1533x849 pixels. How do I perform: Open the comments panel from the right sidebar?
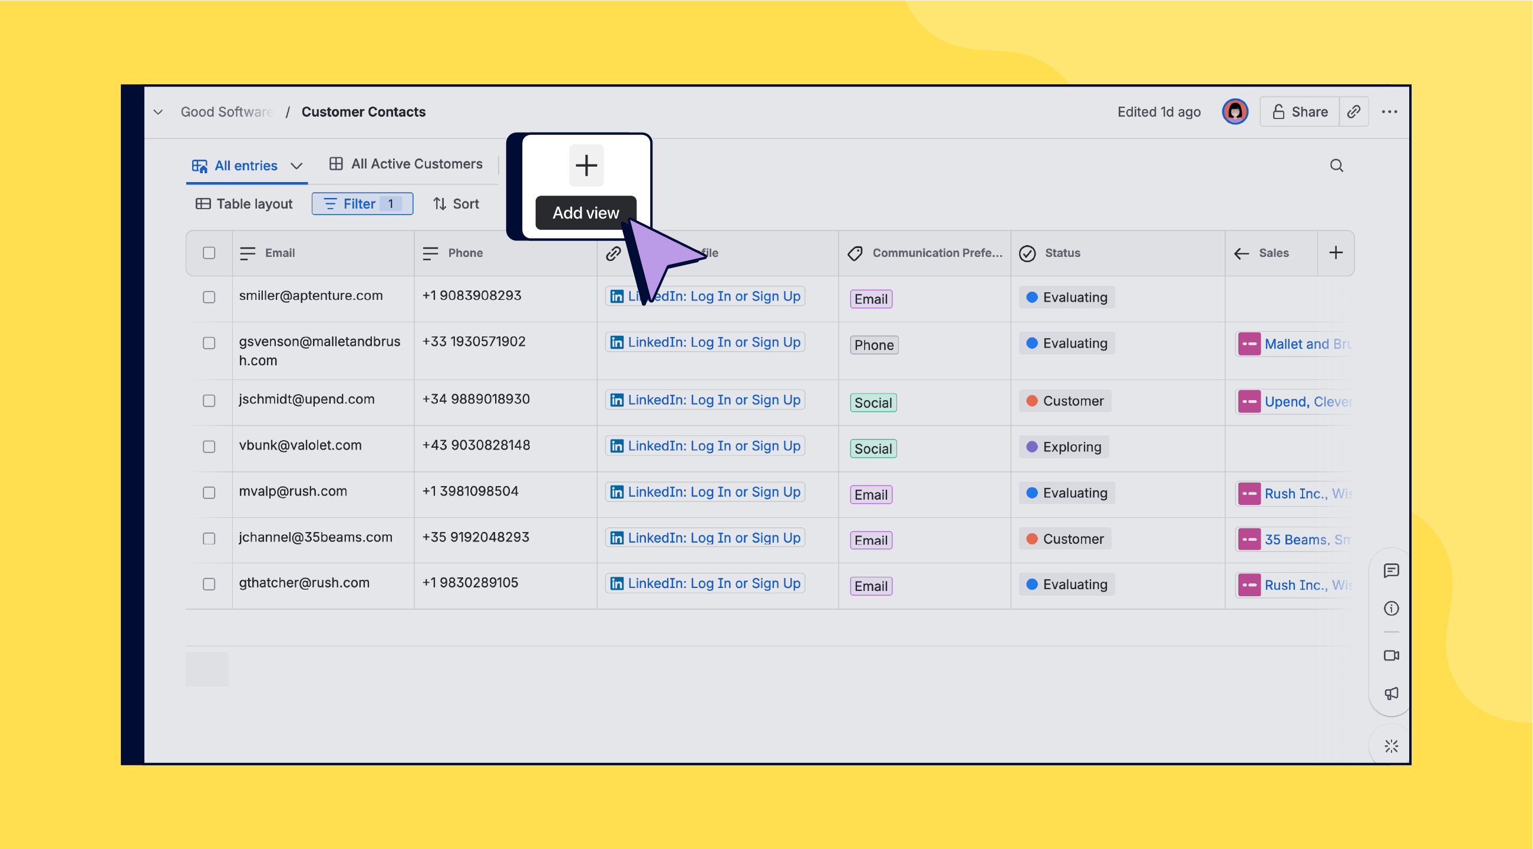pos(1392,571)
